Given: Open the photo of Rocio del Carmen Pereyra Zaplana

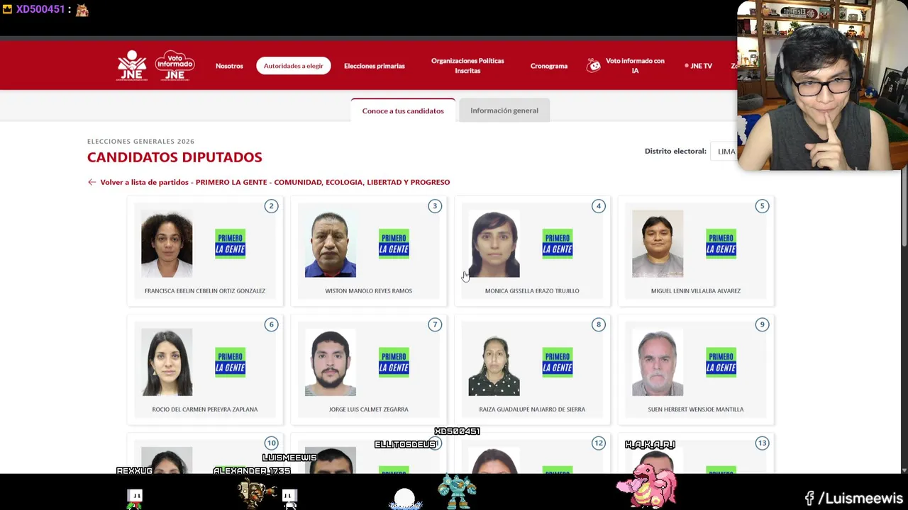Looking at the screenshot, I should pyautogui.click(x=167, y=362).
